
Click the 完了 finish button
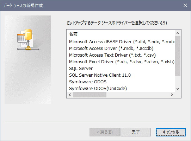click(x=136, y=132)
